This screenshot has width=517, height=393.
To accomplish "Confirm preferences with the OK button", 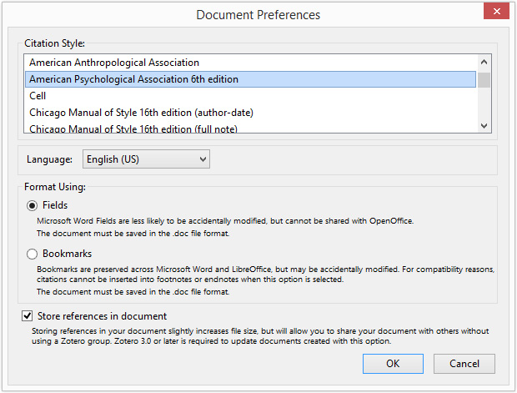I will tap(393, 364).
